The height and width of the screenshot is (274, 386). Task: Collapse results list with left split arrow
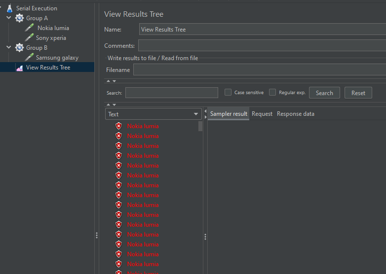205,111
